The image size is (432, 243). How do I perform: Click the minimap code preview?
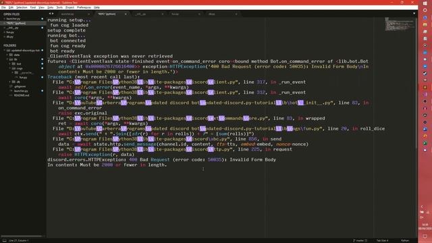[400, 24]
